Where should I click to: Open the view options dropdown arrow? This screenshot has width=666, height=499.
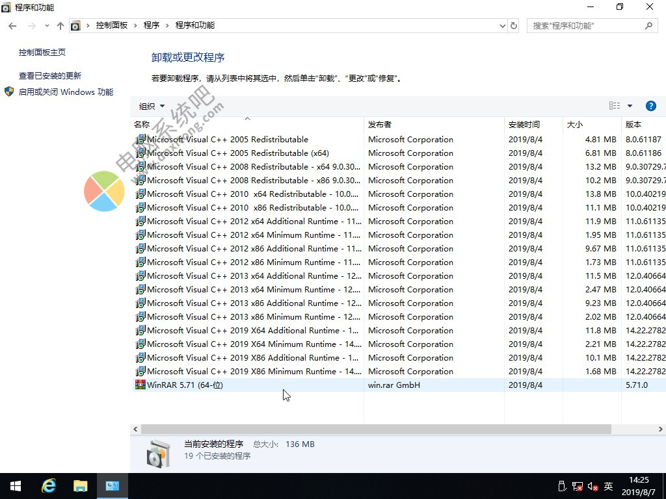pyautogui.click(x=630, y=106)
